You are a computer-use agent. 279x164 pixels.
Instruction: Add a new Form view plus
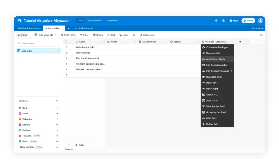57,113
